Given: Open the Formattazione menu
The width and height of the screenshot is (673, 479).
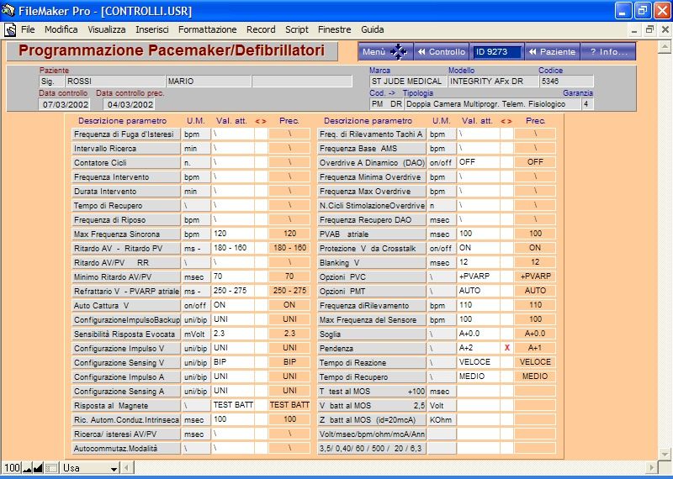Looking at the screenshot, I should 207,29.
